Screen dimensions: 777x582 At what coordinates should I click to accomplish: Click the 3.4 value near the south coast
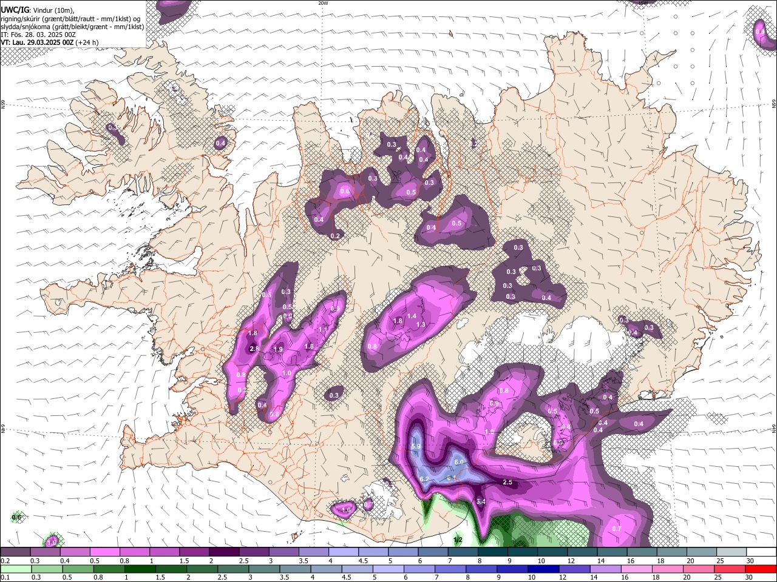tap(481, 501)
